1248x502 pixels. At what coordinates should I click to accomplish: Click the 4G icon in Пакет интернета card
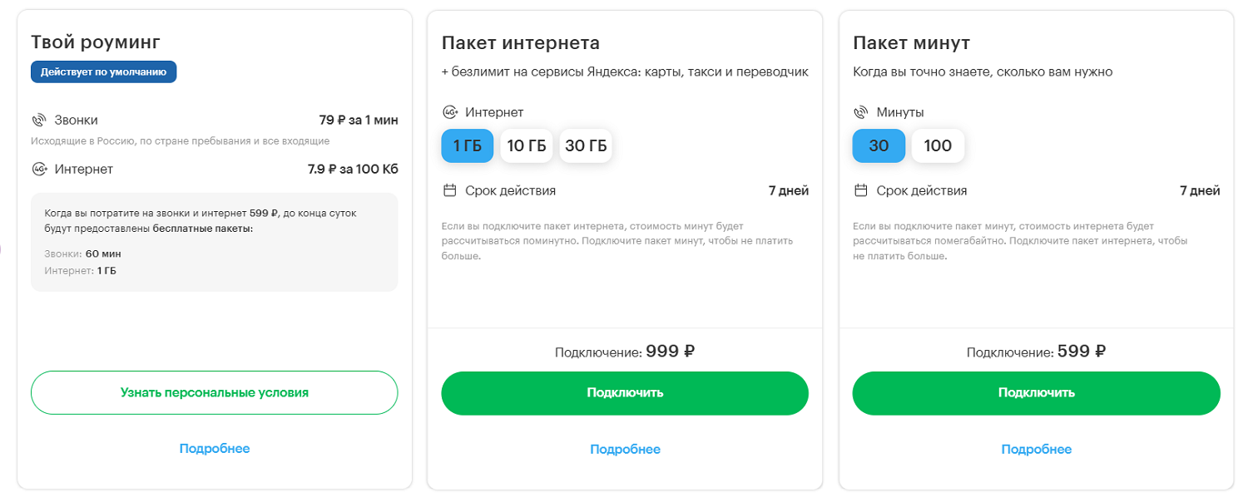[450, 112]
